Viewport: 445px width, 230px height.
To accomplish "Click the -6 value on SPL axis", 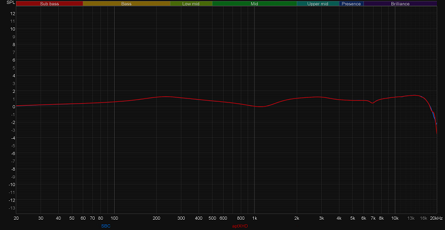I will pyautogui.click(x=13, y=153).
